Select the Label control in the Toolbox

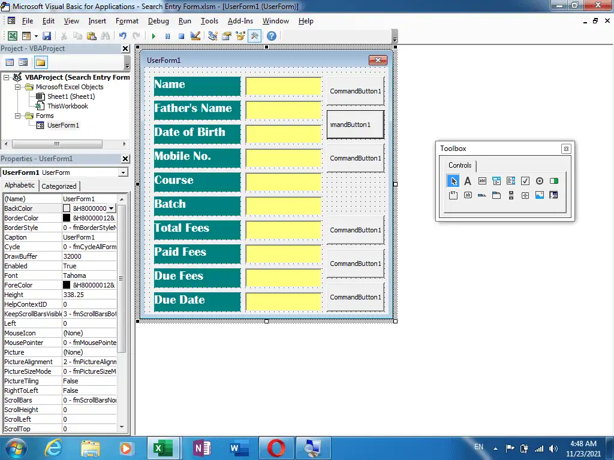[468, 181]
